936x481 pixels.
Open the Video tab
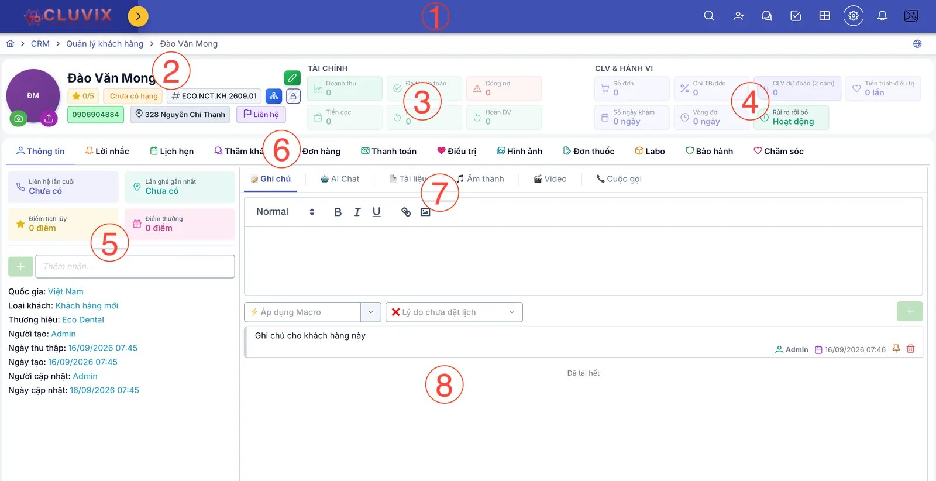coord(550,179)
